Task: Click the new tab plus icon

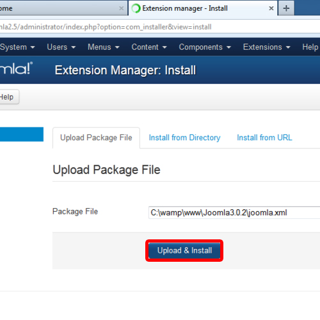Action: (286, 8)
